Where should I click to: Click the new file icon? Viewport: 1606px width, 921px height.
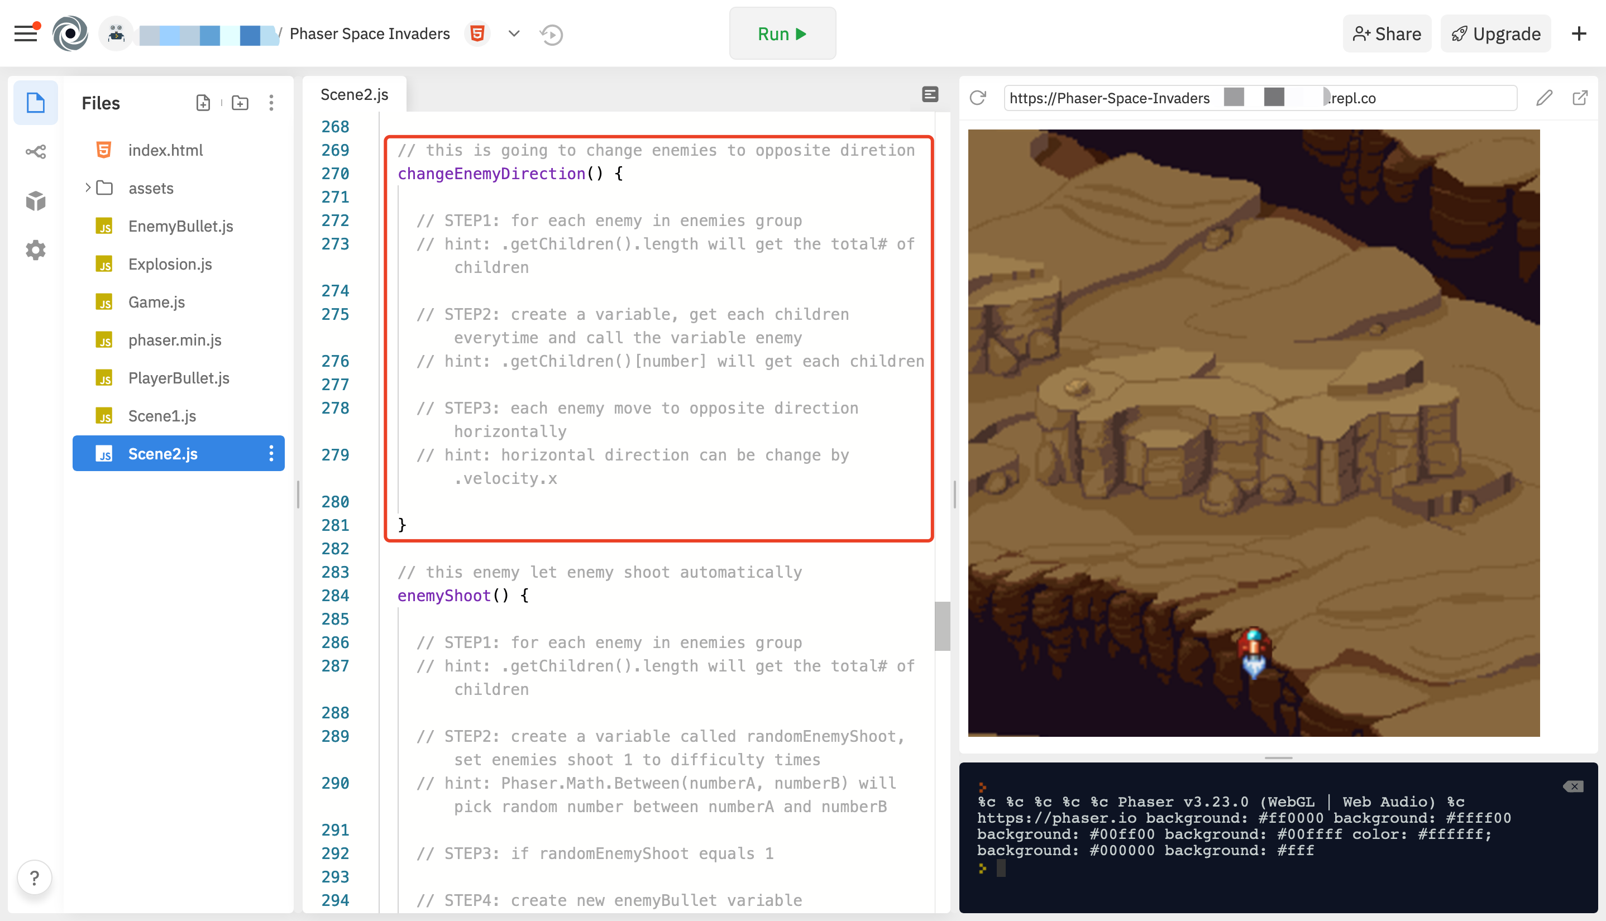(x=203, y=103)
